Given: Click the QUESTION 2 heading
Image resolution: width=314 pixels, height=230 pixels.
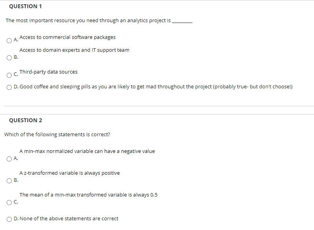Looking at the screenshot, I should click(x=25, y=120).
